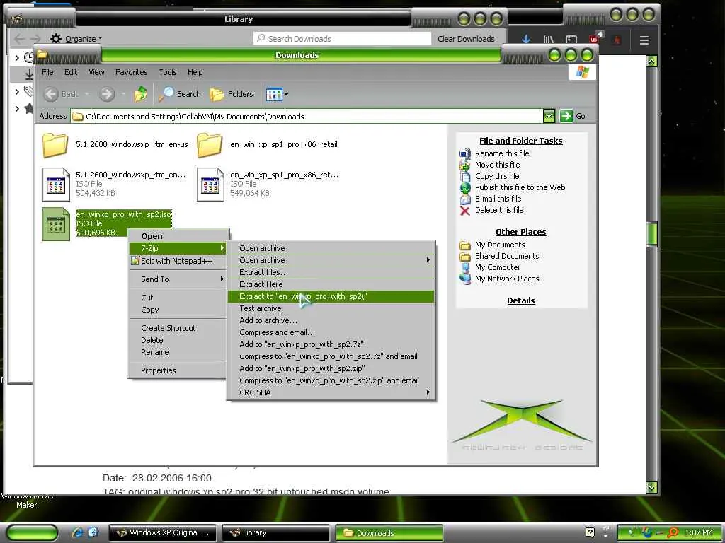
Task: Expand the 7-Zip submenu entry
Action: click(x=178, y=248)
